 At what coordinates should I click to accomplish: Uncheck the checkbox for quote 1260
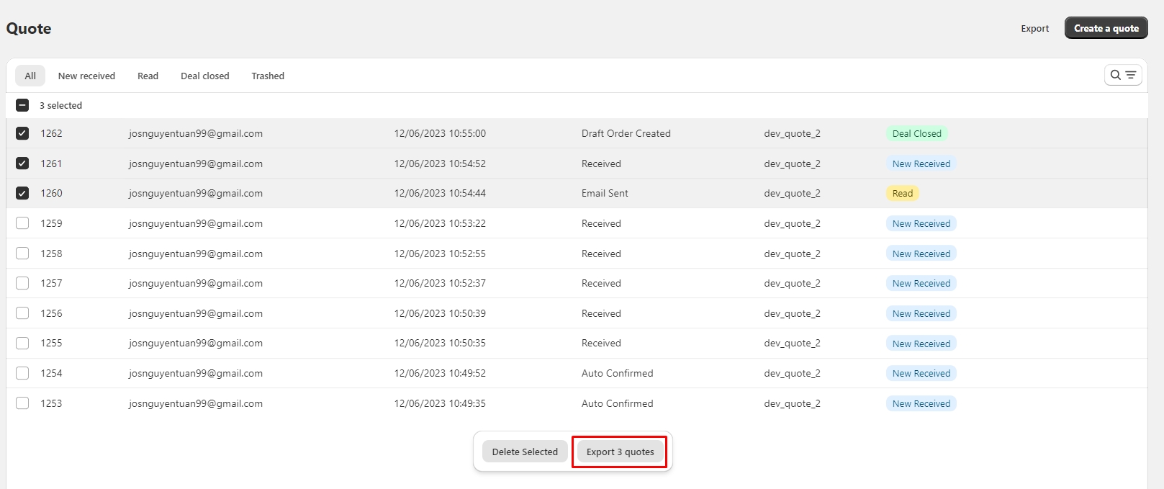click(22, 193)
